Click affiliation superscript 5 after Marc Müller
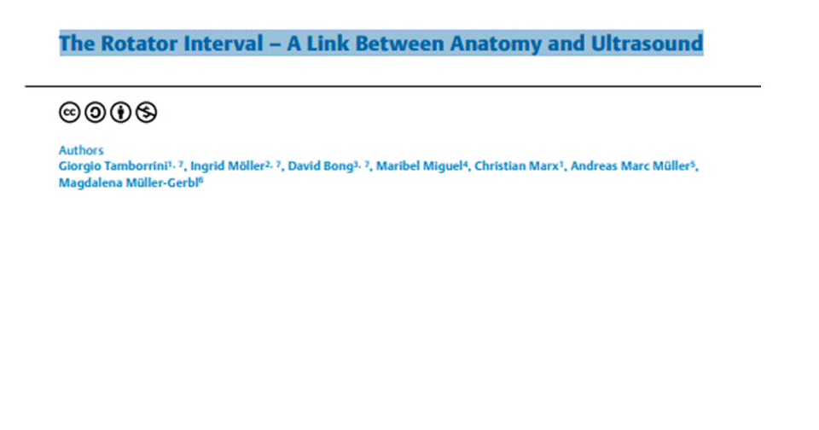Viewport: 819px width, 430px height. (x=693, y=164)
